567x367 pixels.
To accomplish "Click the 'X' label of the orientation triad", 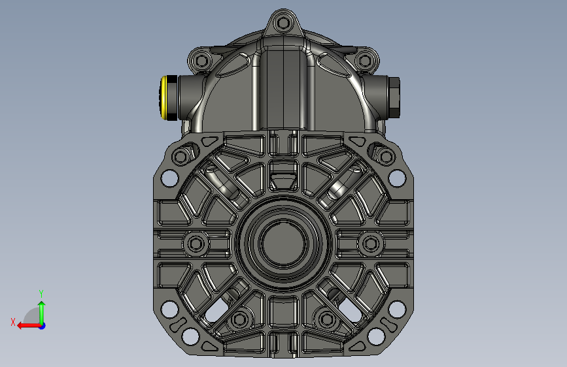I will tap(13, 322).
